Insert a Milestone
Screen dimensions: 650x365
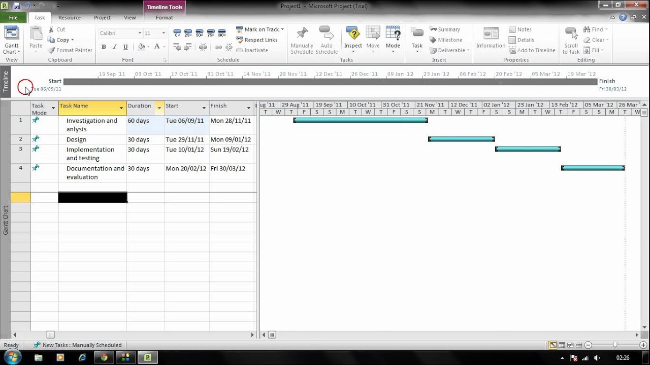tap(445, 40)
